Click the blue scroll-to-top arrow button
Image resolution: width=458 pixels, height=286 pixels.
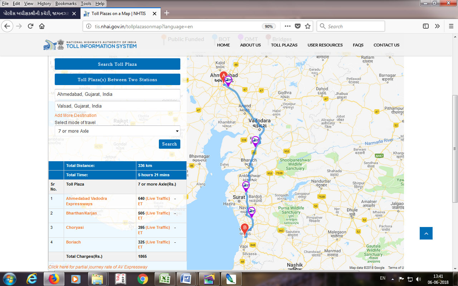point(426,233)
